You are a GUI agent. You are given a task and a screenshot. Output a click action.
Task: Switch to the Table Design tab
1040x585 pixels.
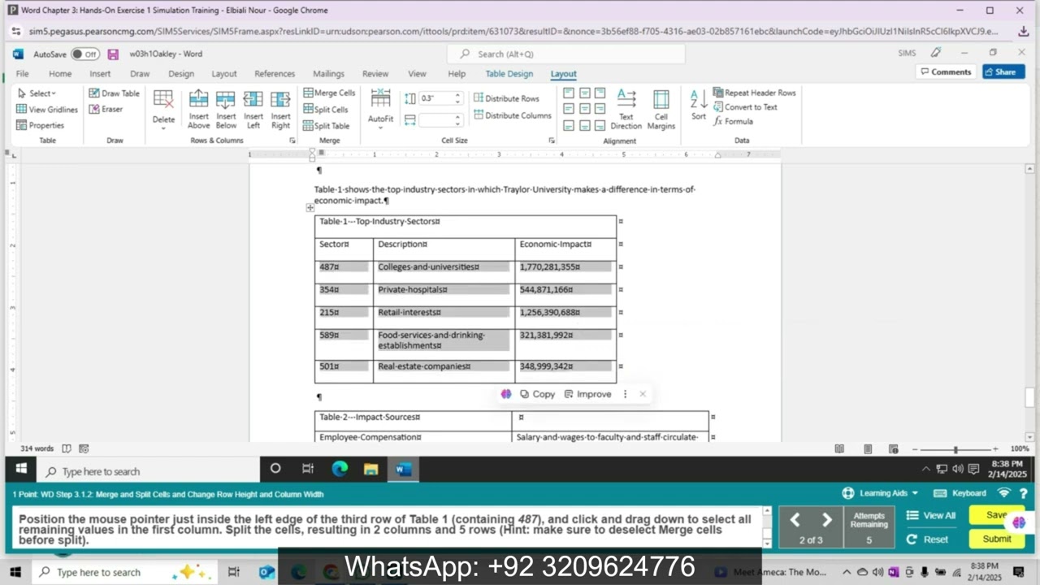click(509, 74)
